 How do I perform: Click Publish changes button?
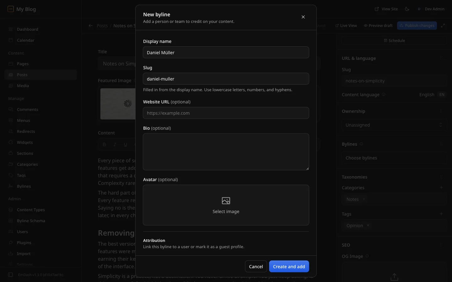(x=417, y=25)
